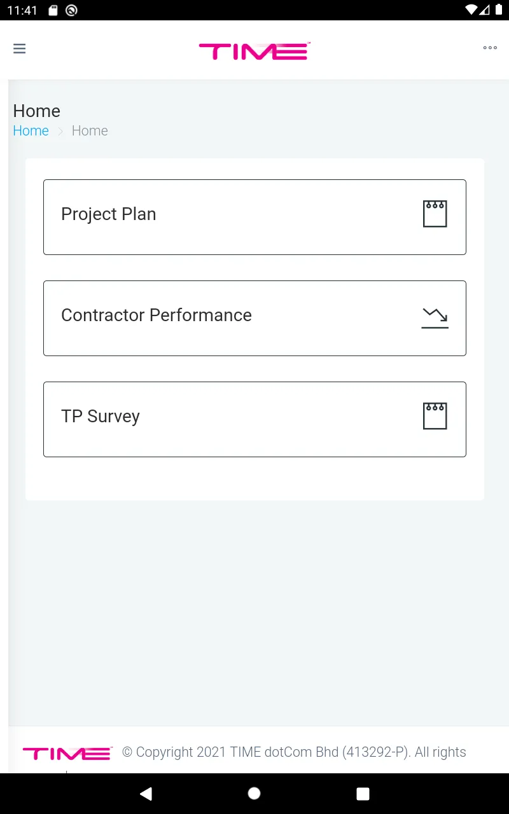509x814 pixels.
Task: Click the TP Survey calendar icon
Action: click(x=435, y=416)
